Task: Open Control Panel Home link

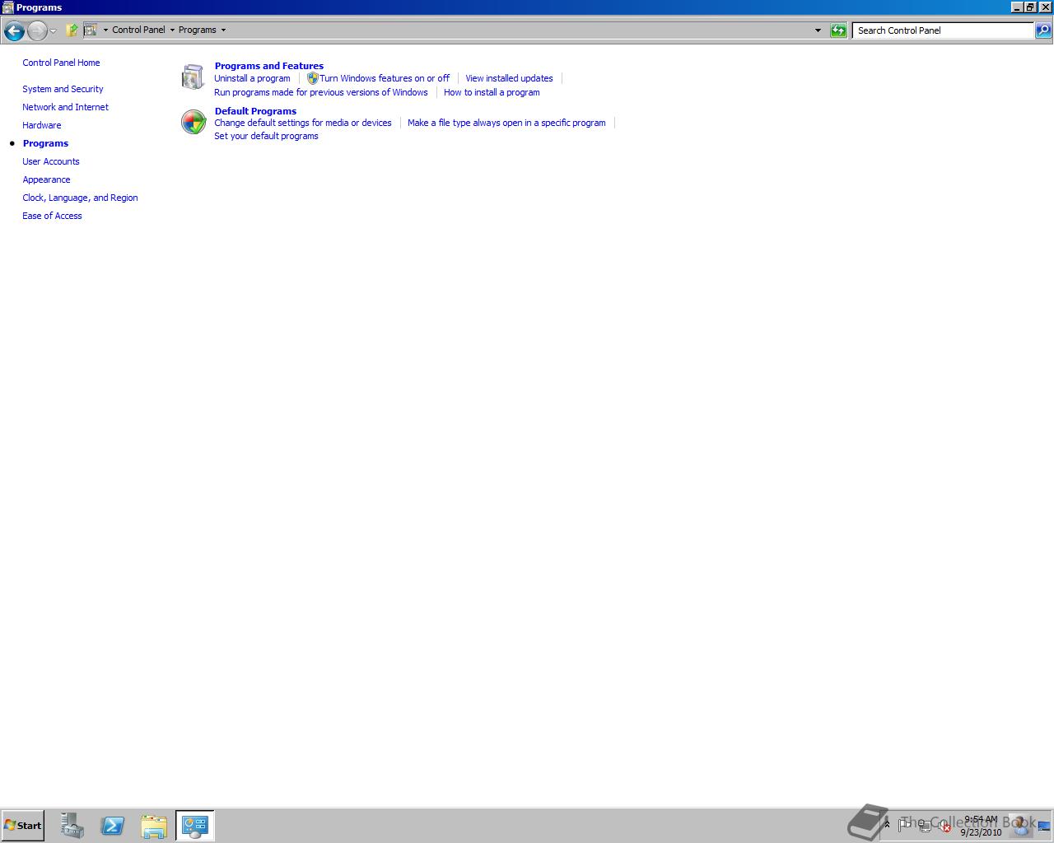Action: [x=61, y=63]
